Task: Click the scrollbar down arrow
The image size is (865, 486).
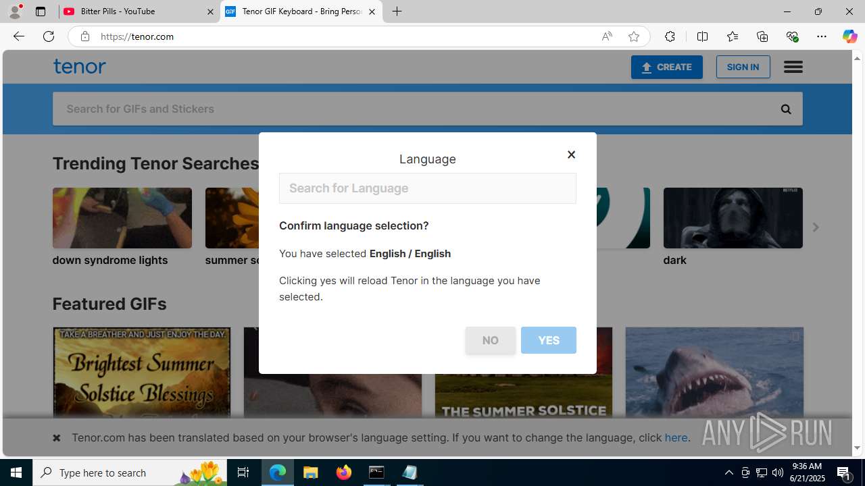Action: 858,448
